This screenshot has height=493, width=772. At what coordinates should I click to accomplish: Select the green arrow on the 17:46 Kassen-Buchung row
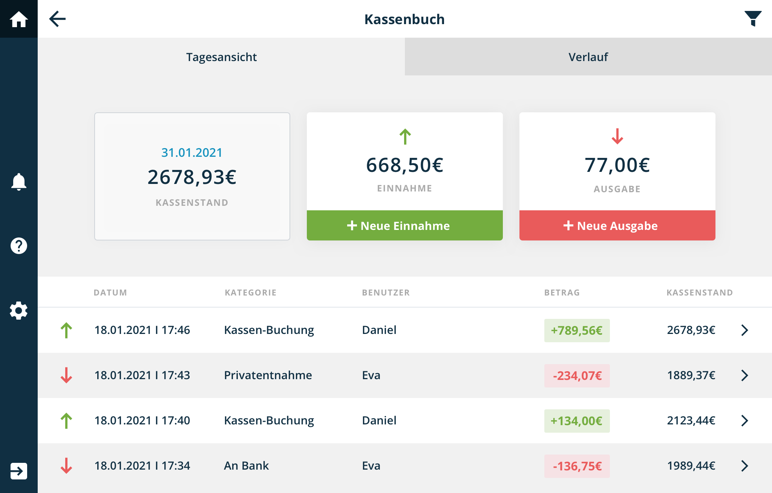[x=66, y=330]
